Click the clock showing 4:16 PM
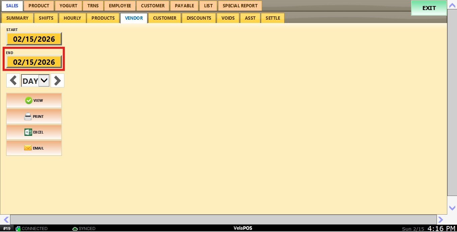The width and height of the screenshot is (457, 232). click(x=441, y=228)
